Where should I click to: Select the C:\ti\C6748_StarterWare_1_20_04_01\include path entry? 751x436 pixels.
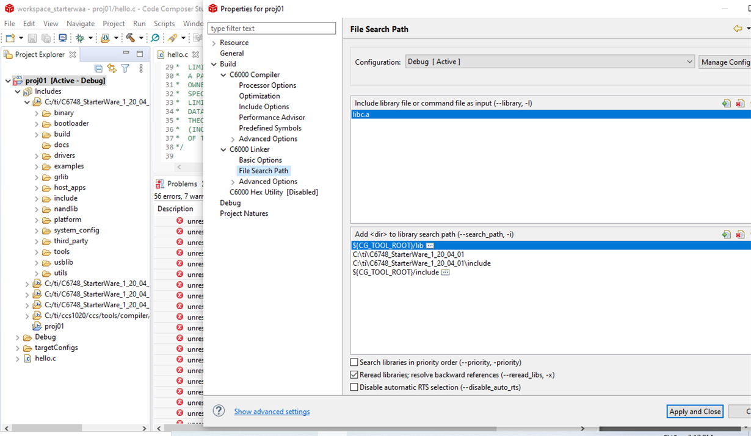(421, 263)
